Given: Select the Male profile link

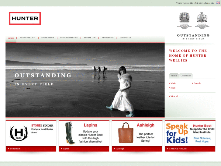Looking at the screenshot, I should point(172,83).
